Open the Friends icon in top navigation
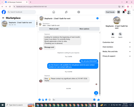Viewport: 134px width, 107px height. (x=66, y=12)
